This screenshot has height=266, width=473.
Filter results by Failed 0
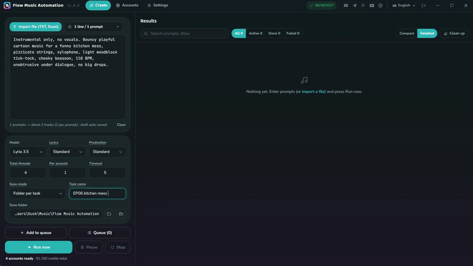[293, 33]
